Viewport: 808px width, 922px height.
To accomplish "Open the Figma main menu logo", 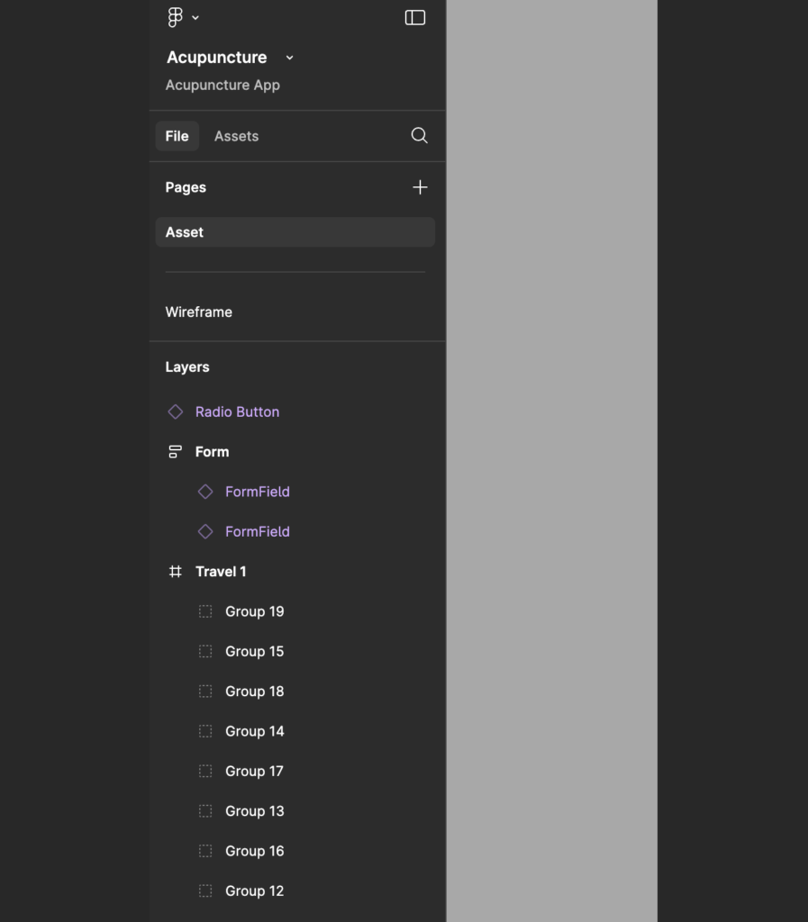I will [x=176, y=17].
